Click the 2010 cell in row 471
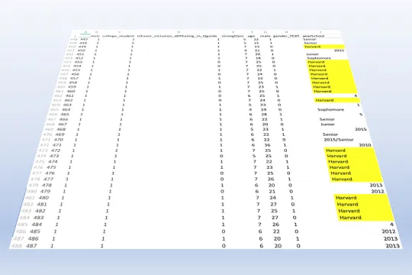This screenshot has height=275, width=412. tap(365, 145)
